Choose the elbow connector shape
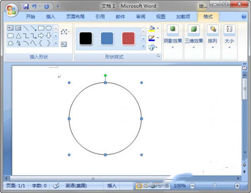This screenshot has width=251, height=193. coord(26,36)
